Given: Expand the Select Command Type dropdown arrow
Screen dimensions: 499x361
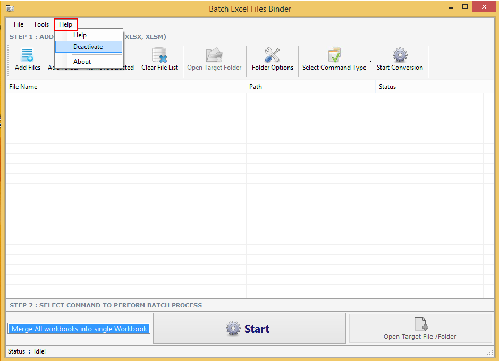Looking at the screenshot, I should (370, 61).
